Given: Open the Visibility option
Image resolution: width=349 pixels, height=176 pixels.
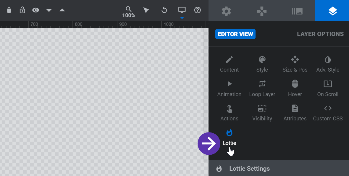Looking at the screenshot, I should coord(262,113).
